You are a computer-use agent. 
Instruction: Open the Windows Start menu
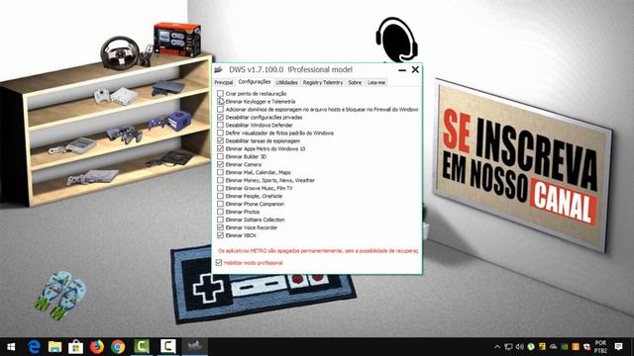point(11,347)
